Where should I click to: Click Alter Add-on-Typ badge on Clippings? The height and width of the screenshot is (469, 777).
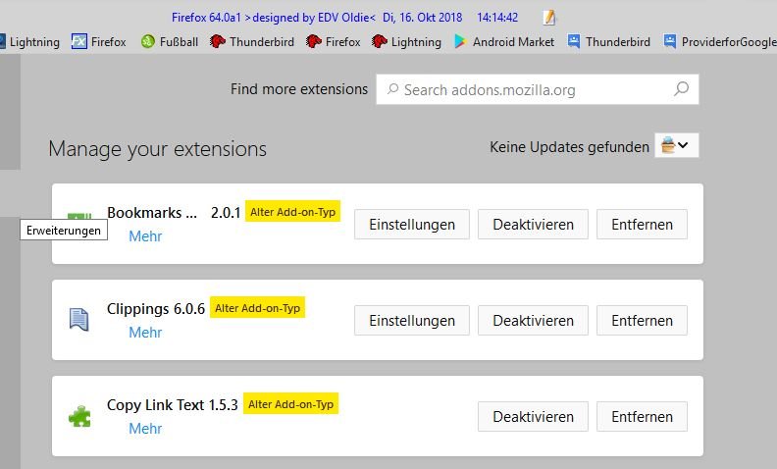coord(258,308)
